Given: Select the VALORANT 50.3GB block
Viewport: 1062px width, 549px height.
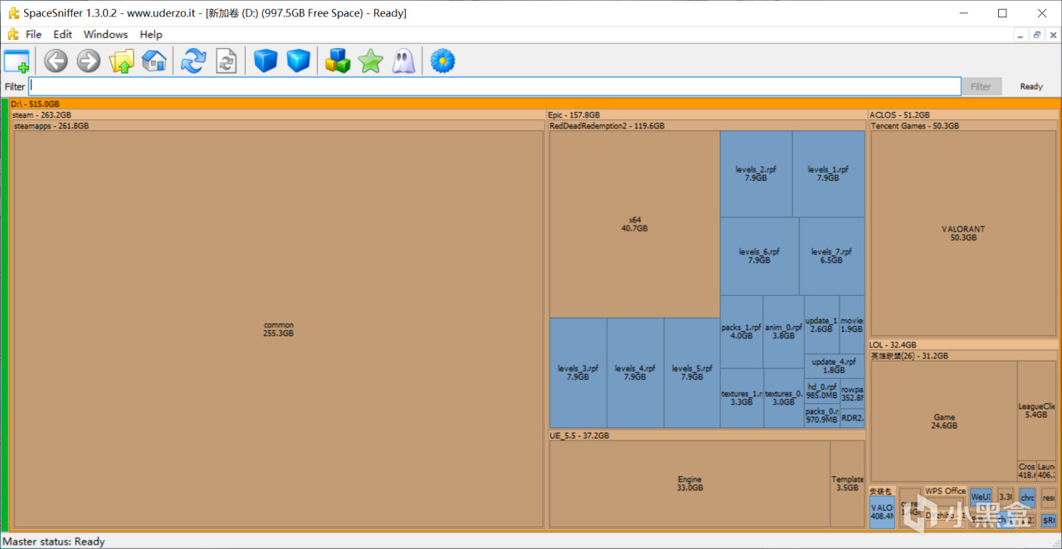Looking at the screenshot, I should click(963, 233).
